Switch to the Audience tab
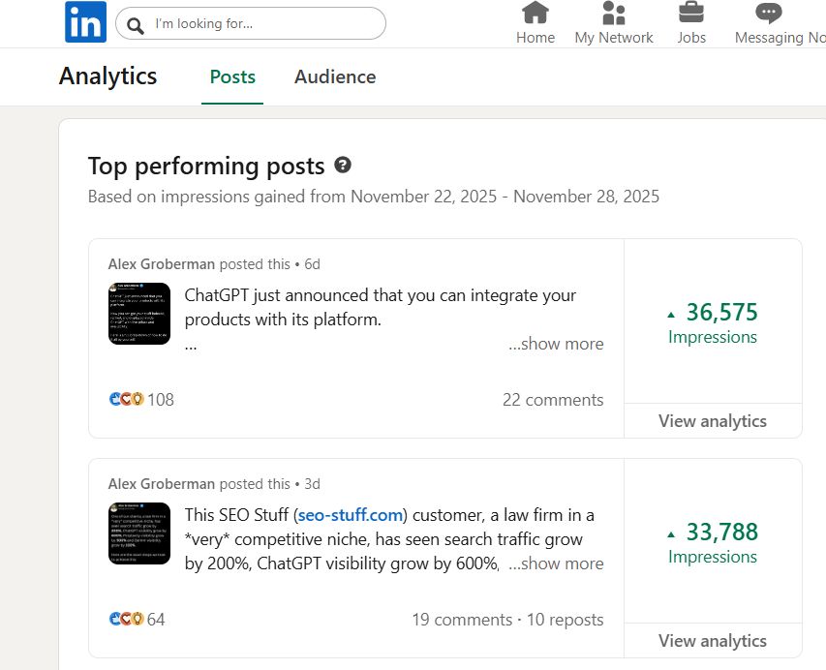The width and height of the screenshot is (826, 670). (x=335, y=76)
